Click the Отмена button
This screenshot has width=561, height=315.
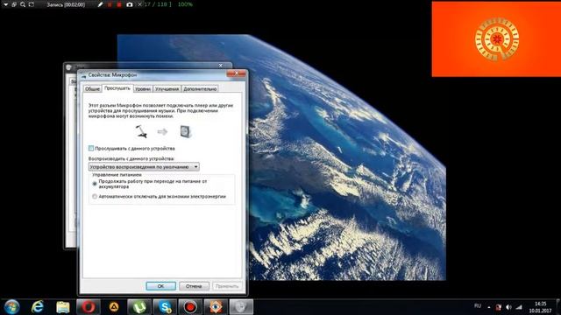tap(194, 286)
